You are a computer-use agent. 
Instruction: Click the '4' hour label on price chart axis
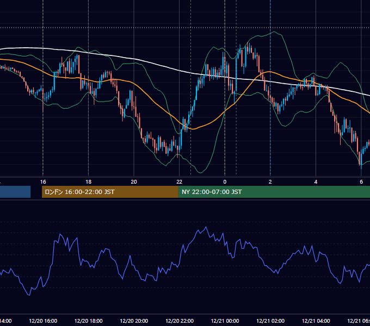(x=316, y=182)
